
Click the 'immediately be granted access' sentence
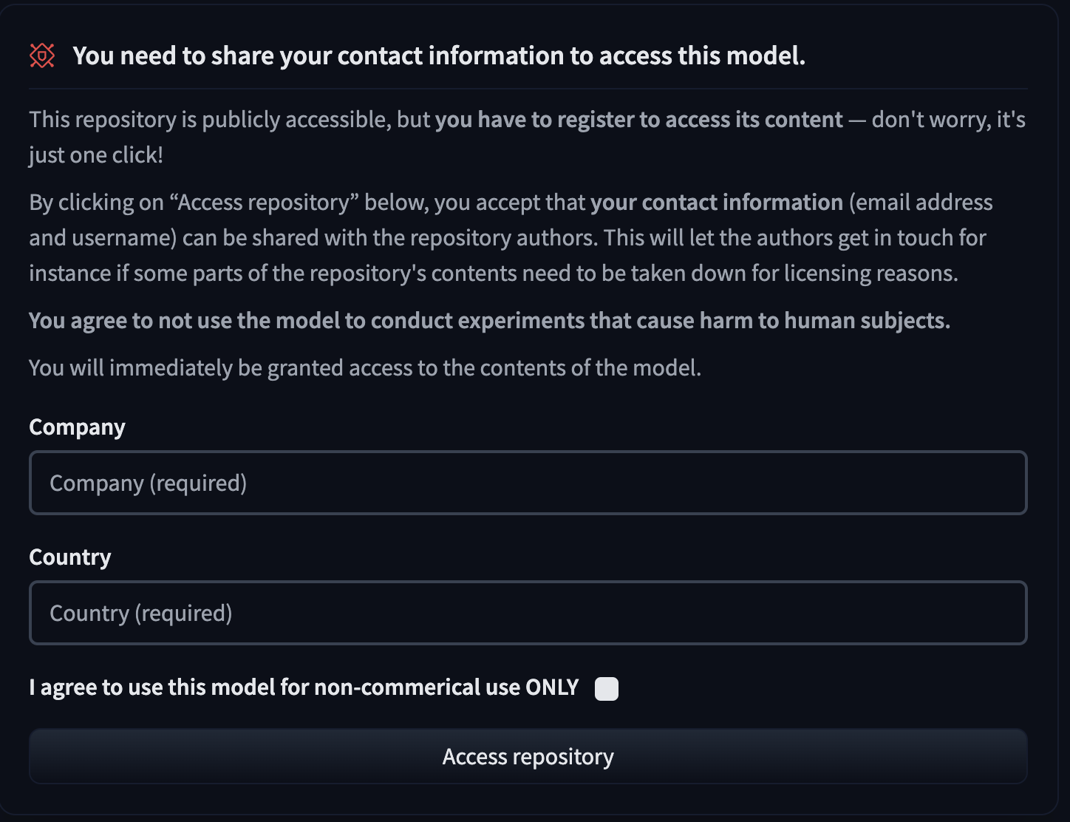(365, 367)
